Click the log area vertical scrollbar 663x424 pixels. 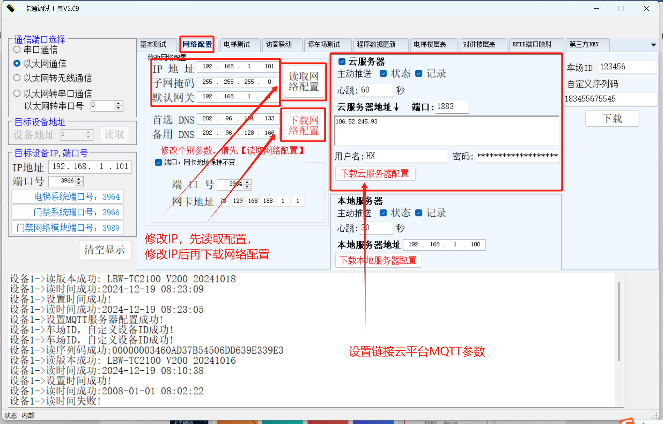tap(619, 322)
